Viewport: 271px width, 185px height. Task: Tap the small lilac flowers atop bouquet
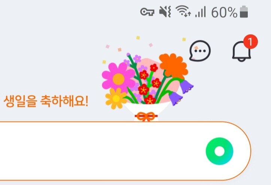click(x=133, y=59)
